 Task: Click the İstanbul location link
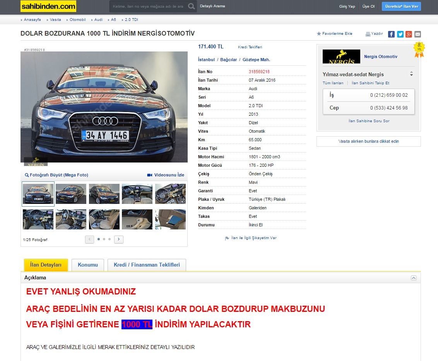click(207, 60)
